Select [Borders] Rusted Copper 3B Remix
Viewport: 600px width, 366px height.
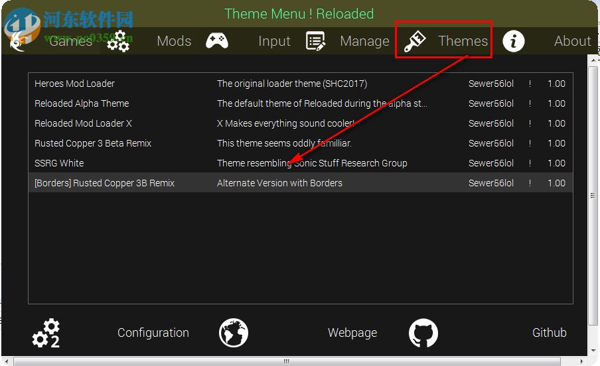[301, 183]
